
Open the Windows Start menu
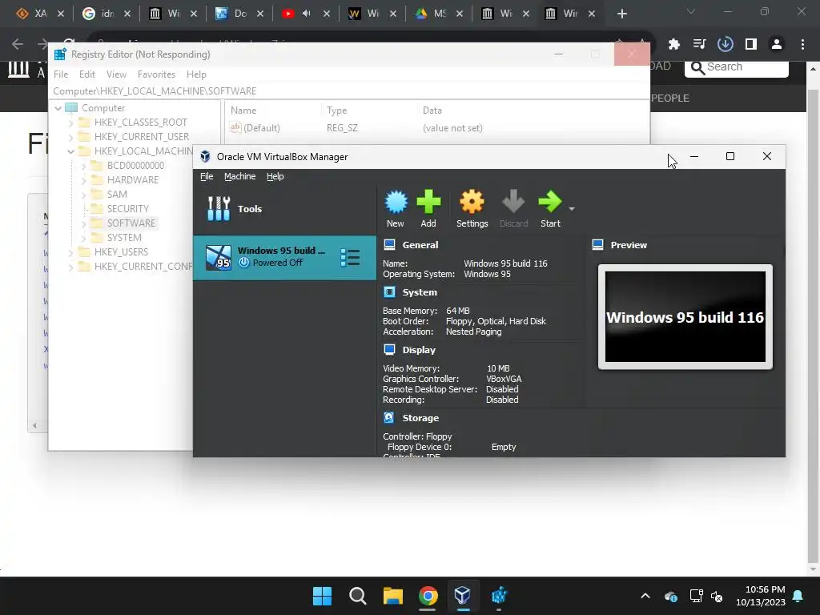322,596
